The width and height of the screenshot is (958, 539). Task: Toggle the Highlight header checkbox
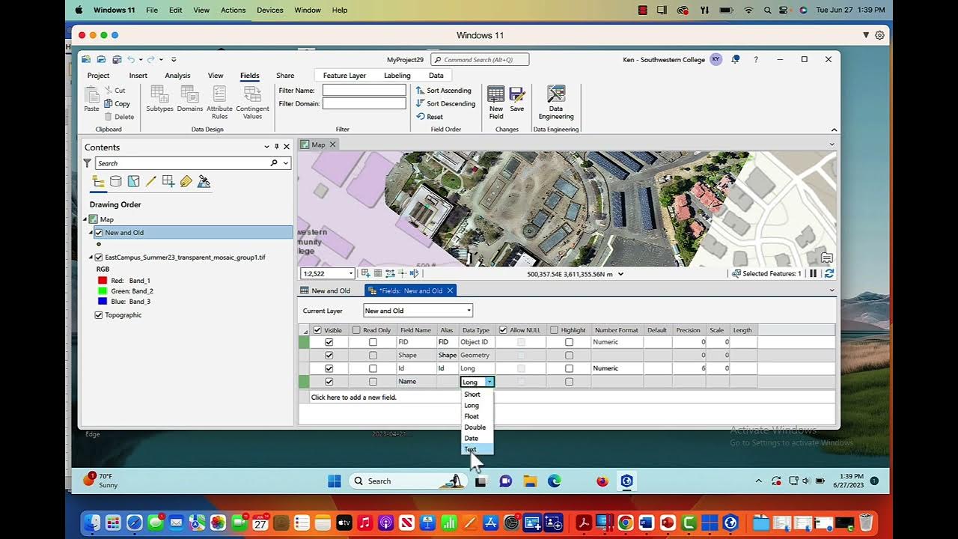[554, 330]
